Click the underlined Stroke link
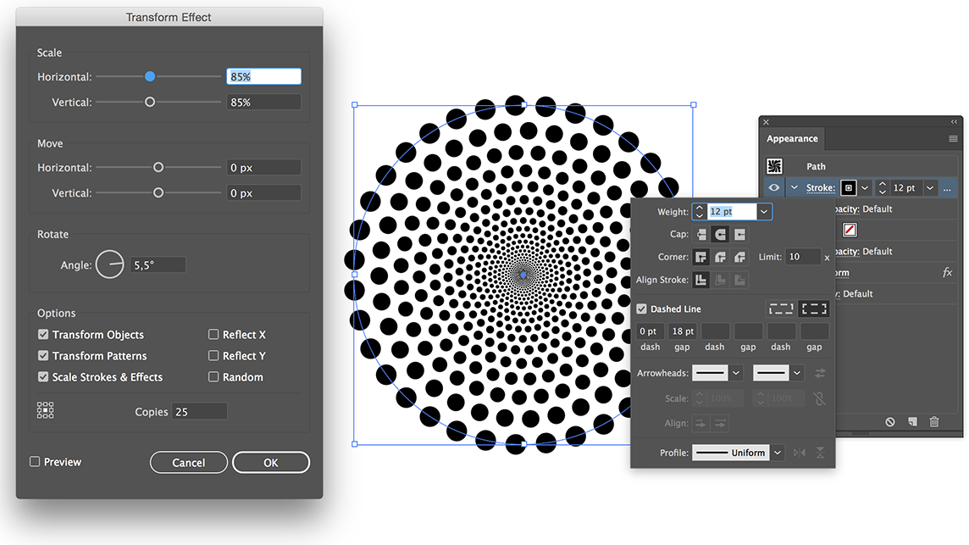The image size is (969, 545). pyautogui.click(x=821, y=187)
